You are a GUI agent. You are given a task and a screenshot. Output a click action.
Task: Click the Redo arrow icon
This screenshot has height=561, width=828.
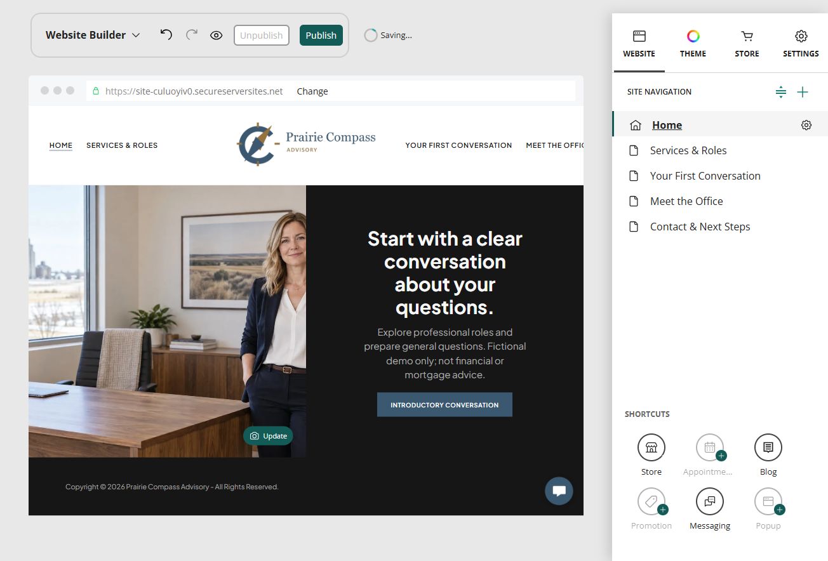click(192, 35)
